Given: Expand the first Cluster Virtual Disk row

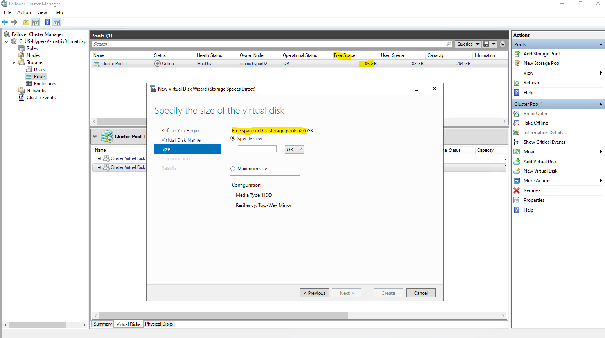Looking at the screenshot, I should point(99,158).
